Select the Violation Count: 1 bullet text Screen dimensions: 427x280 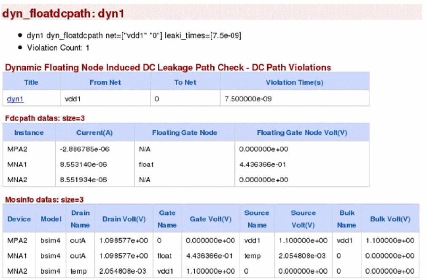(x=58, y=48)
